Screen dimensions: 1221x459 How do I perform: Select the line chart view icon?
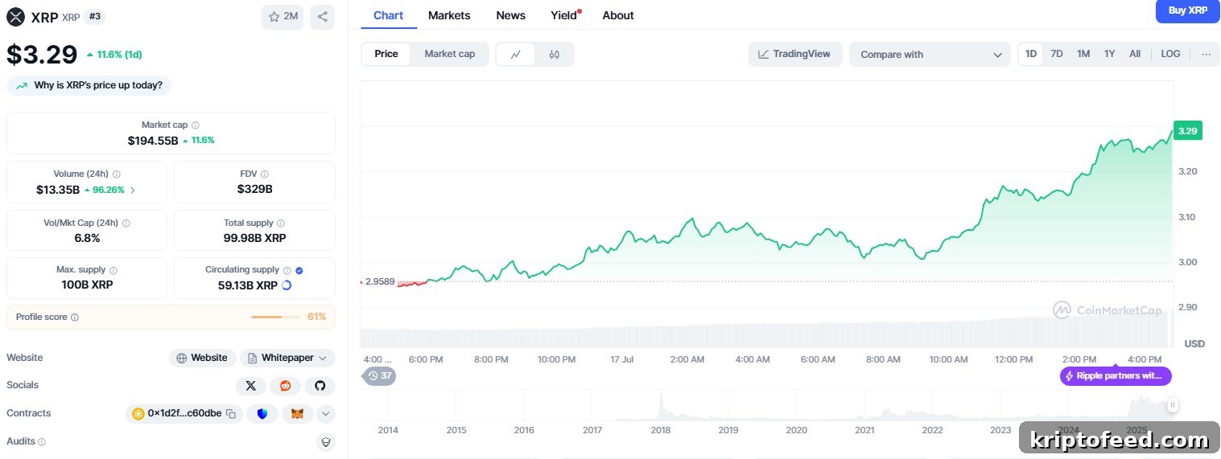point(516,54)
